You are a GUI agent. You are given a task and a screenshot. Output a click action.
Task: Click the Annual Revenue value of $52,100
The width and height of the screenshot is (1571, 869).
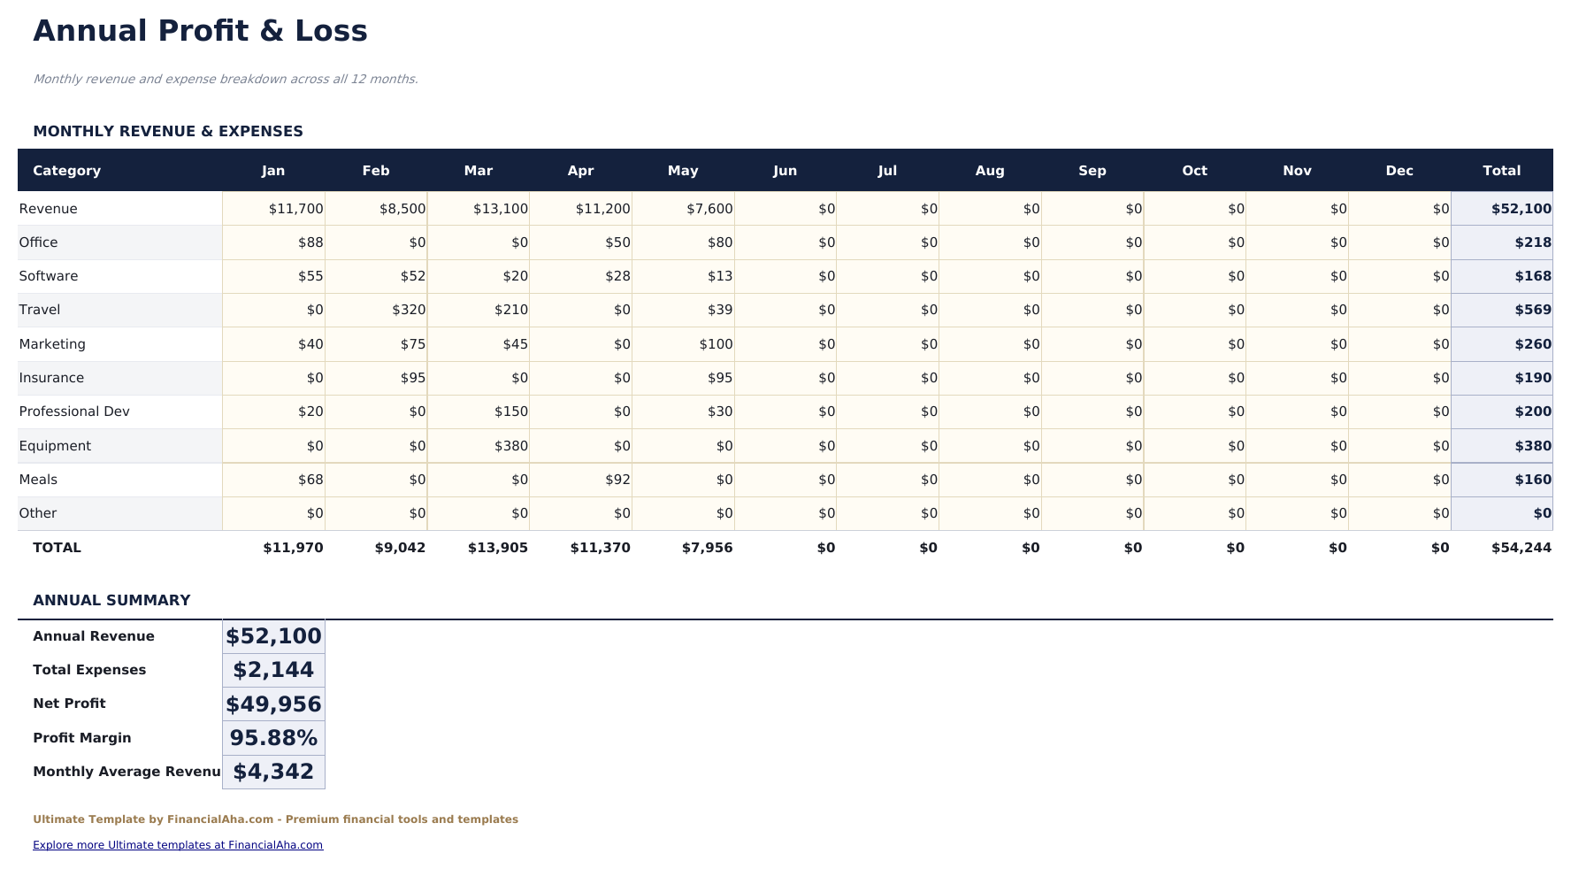272,635
